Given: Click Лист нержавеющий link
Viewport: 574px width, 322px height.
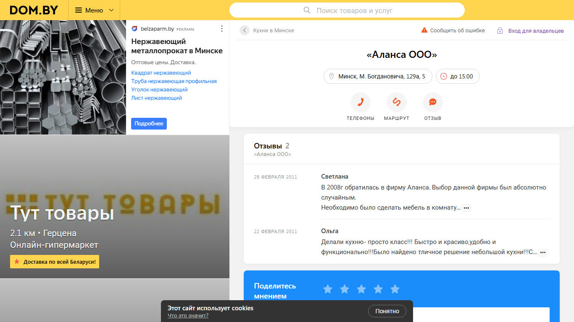Looking at the screenshot, I should point(156,98).
